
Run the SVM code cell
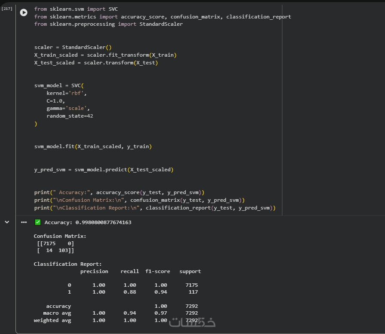(x=24, y=13)
